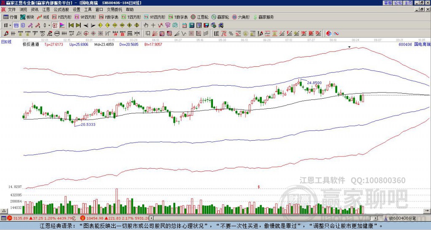This screenshot has width=431, height=230.
Task: Open the 板块 sector view
Action: [x=27, y=17]
